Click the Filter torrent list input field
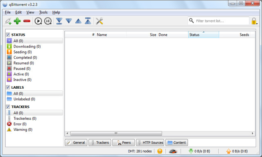Image resolution: width=262 pixels, height=157 pixels. point(218,21)
